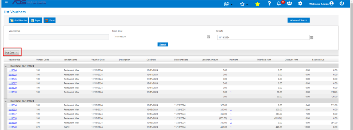
Task: Sort by Voucher No column header
Action: (x=14, y=60)
